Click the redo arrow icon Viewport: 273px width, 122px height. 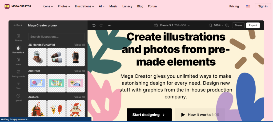click(x=101, y=25)
